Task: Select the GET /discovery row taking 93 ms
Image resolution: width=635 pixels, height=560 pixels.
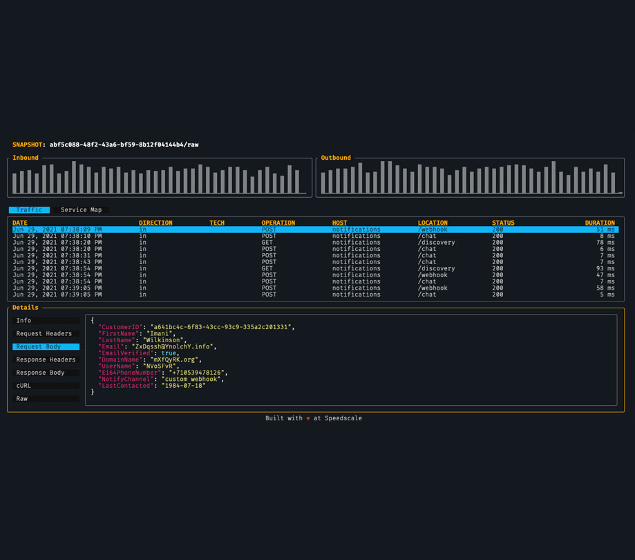Action: [316, 268]
